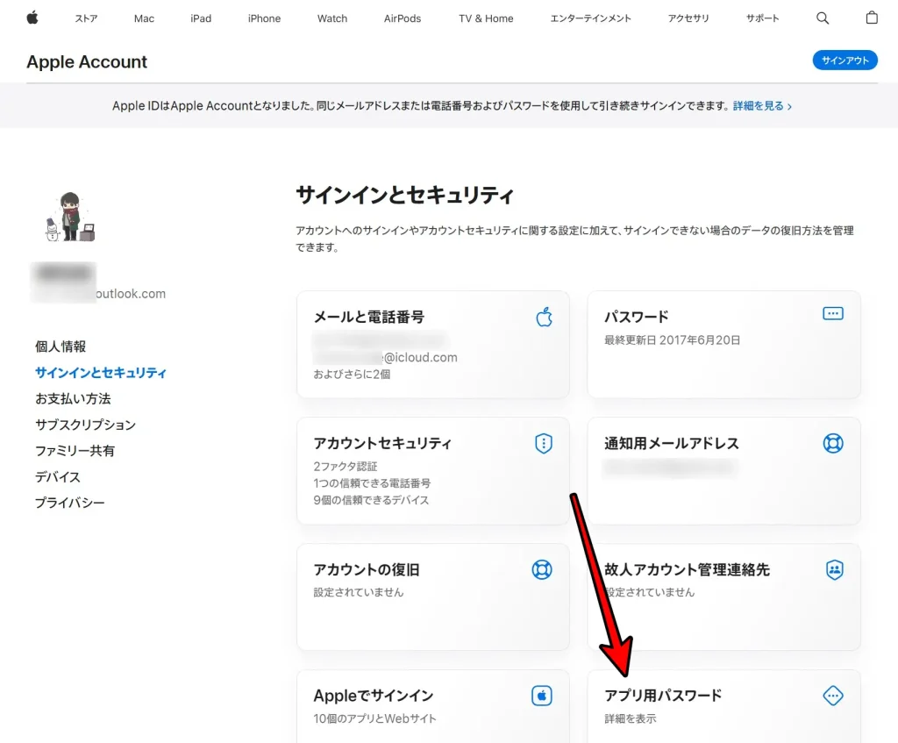898x743 pixels.
Task: Open the アカウントセキュリティ card title
Action: 382,443
